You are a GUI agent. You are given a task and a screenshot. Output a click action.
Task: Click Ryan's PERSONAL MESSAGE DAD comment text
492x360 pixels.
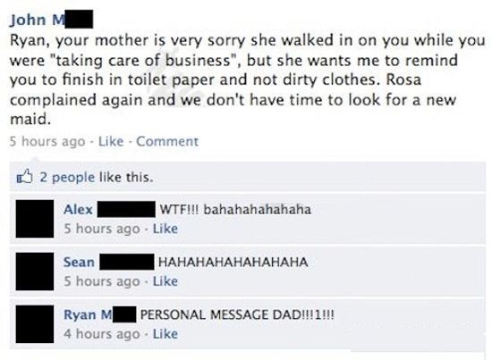tap(237, 314)
